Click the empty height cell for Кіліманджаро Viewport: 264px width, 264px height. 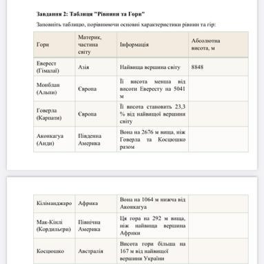219,203
